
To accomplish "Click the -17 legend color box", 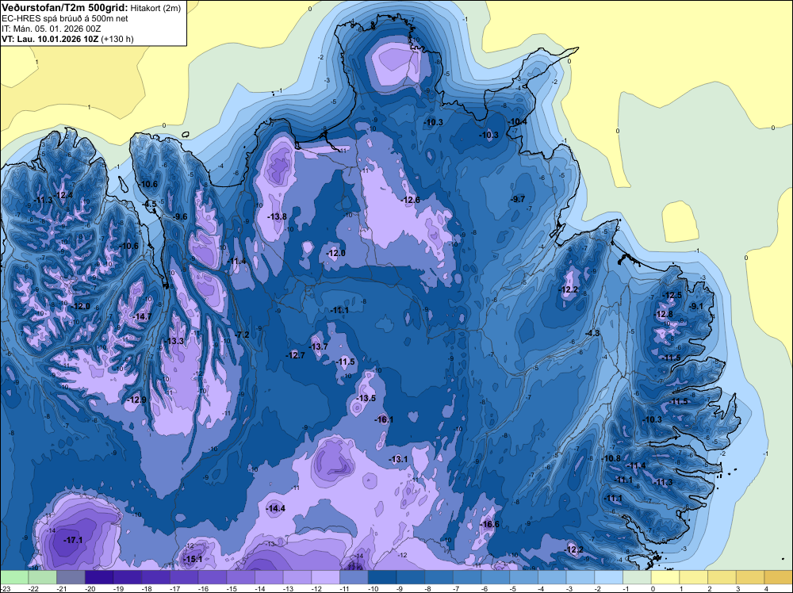I will pyautogui.click(x=184, y=576).
